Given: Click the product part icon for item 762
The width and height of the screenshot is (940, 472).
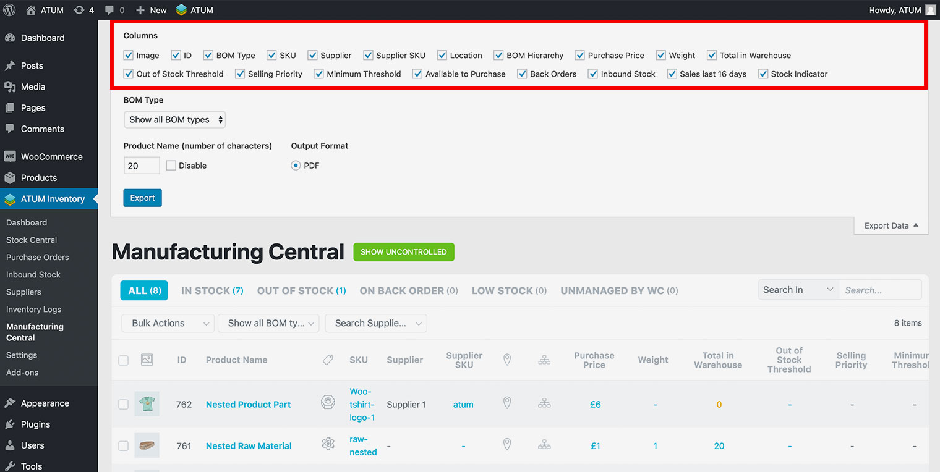Looking at the screenshot, I should (x=328, y=403).
